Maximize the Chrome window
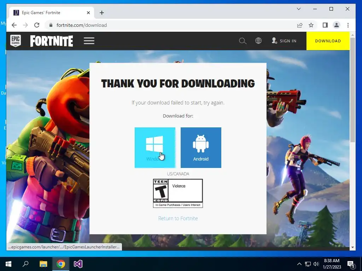Screen dimensions: 362x271 [x=331, y=9]
